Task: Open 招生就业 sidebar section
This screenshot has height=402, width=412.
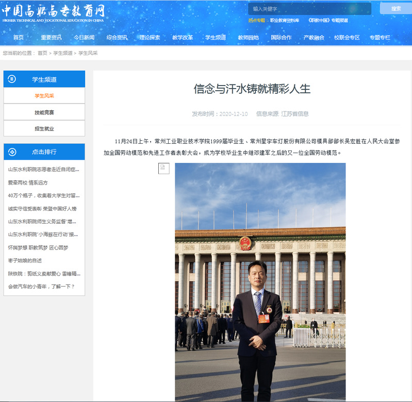Action: (44, 129)
